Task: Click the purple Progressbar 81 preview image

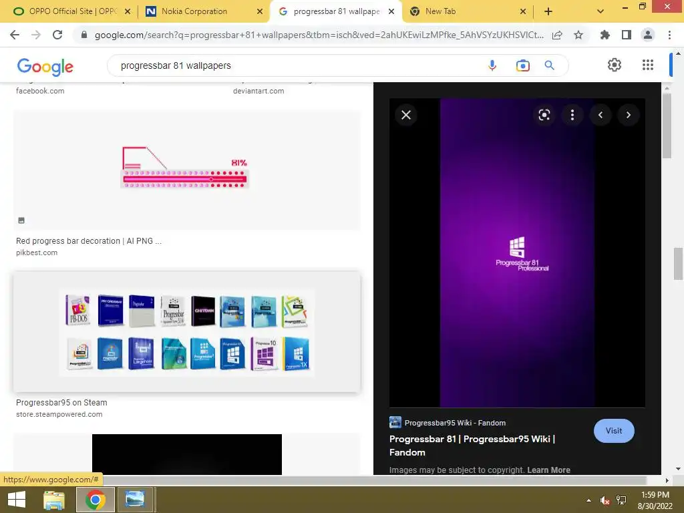Action: 518,253
